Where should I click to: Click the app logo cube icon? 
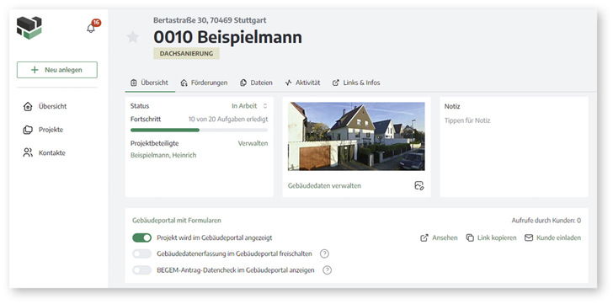[29, 28]
